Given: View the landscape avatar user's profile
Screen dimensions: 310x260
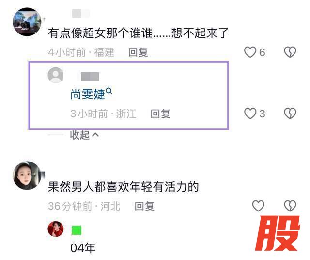Looking at the screenshot, I should (x=27, y=22).
